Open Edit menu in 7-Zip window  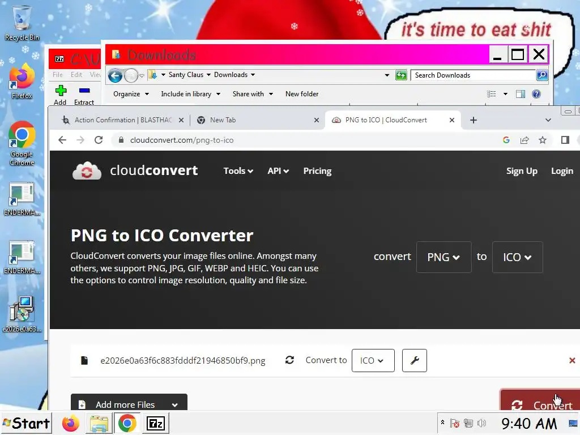point(76,74)
